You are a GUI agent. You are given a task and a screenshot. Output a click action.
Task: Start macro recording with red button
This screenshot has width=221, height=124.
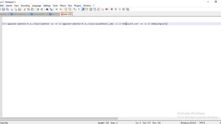[112, 9]
